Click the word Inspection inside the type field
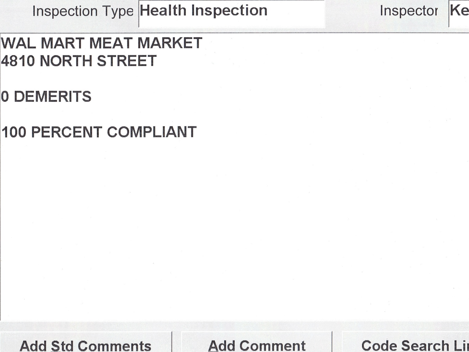This screenshot has height=352, width=469. coord(229,11)
